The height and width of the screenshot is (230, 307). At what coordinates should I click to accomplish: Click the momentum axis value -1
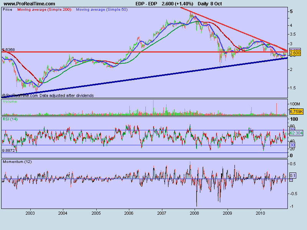pos(292,206)
